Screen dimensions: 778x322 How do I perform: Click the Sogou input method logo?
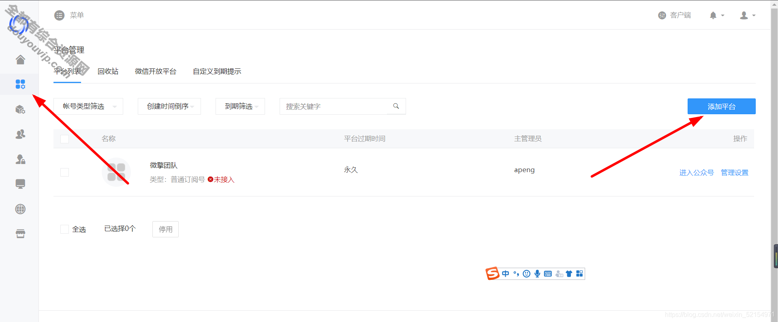[492, 273]
